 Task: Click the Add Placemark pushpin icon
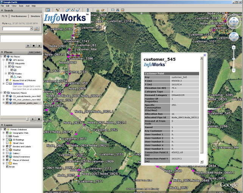pos(58,10)
